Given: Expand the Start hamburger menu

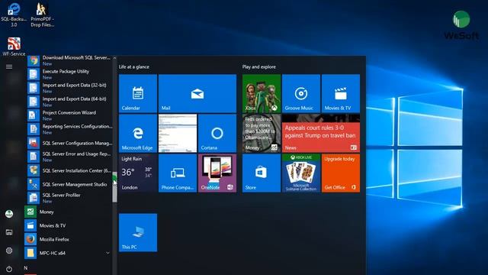Looking at the screenshot, I should pos(9,66).
